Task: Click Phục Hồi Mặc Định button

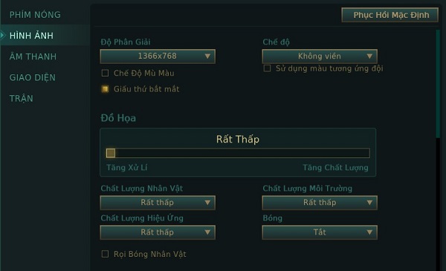Action: pyautogui.click(x=390, y=15)
